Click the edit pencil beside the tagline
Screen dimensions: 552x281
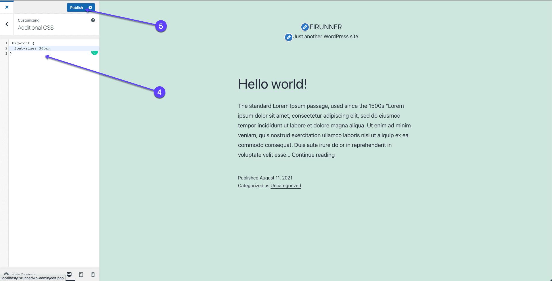[x=288, y=37]
